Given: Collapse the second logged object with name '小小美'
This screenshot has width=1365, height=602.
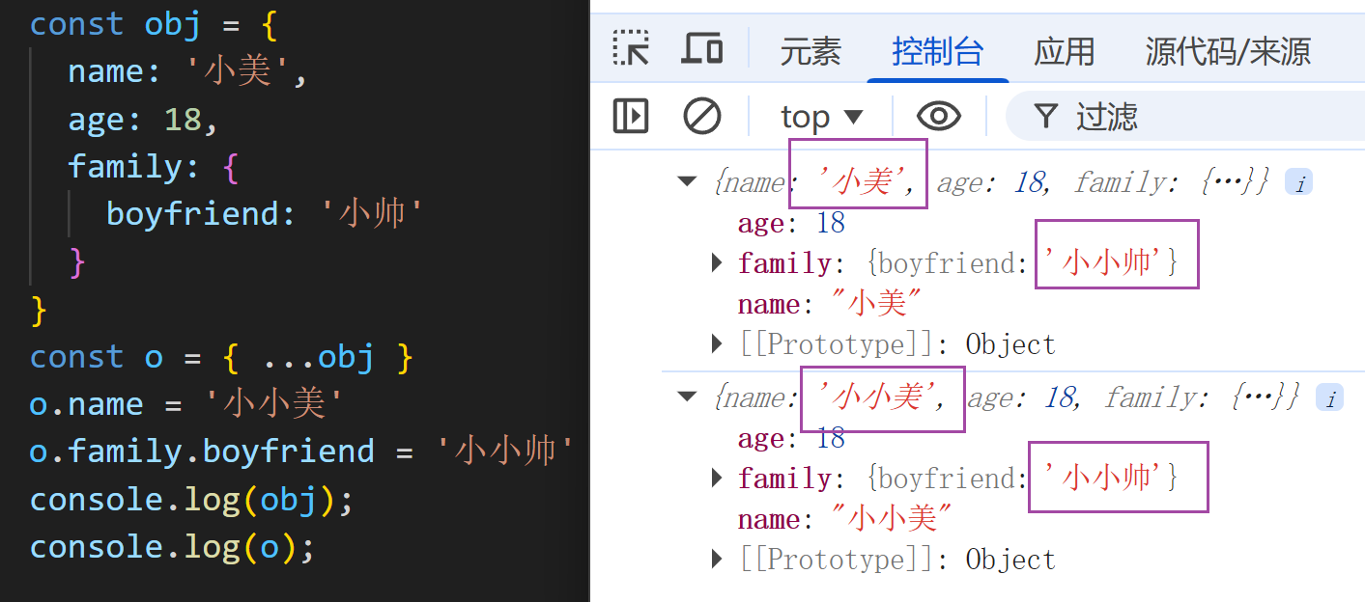Looking at the screenshot, I should pyautogui.click(x=687, y=397).
